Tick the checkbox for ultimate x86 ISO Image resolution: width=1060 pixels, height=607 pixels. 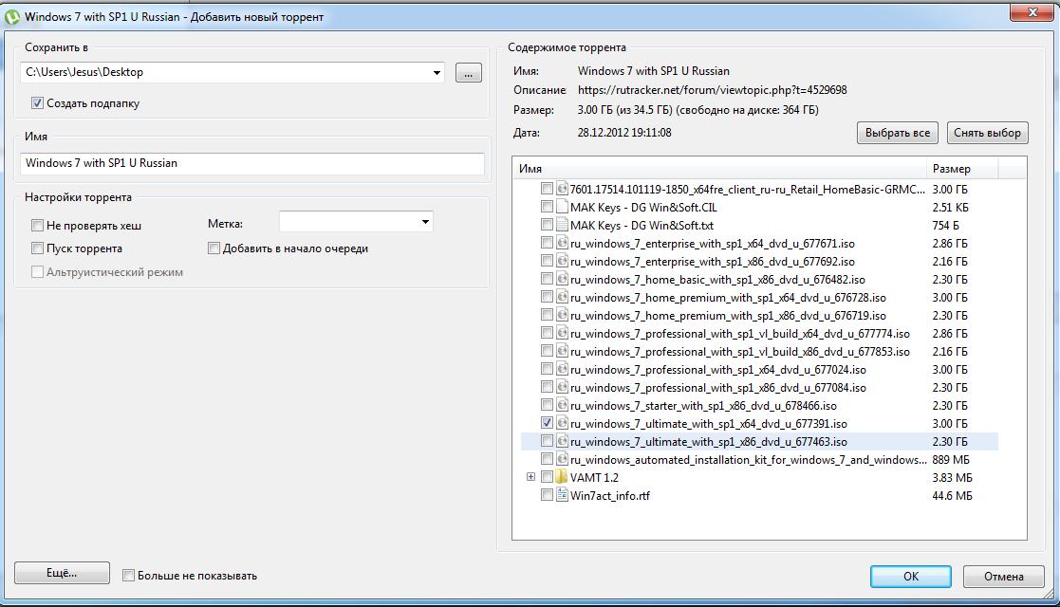pos(547,441)
